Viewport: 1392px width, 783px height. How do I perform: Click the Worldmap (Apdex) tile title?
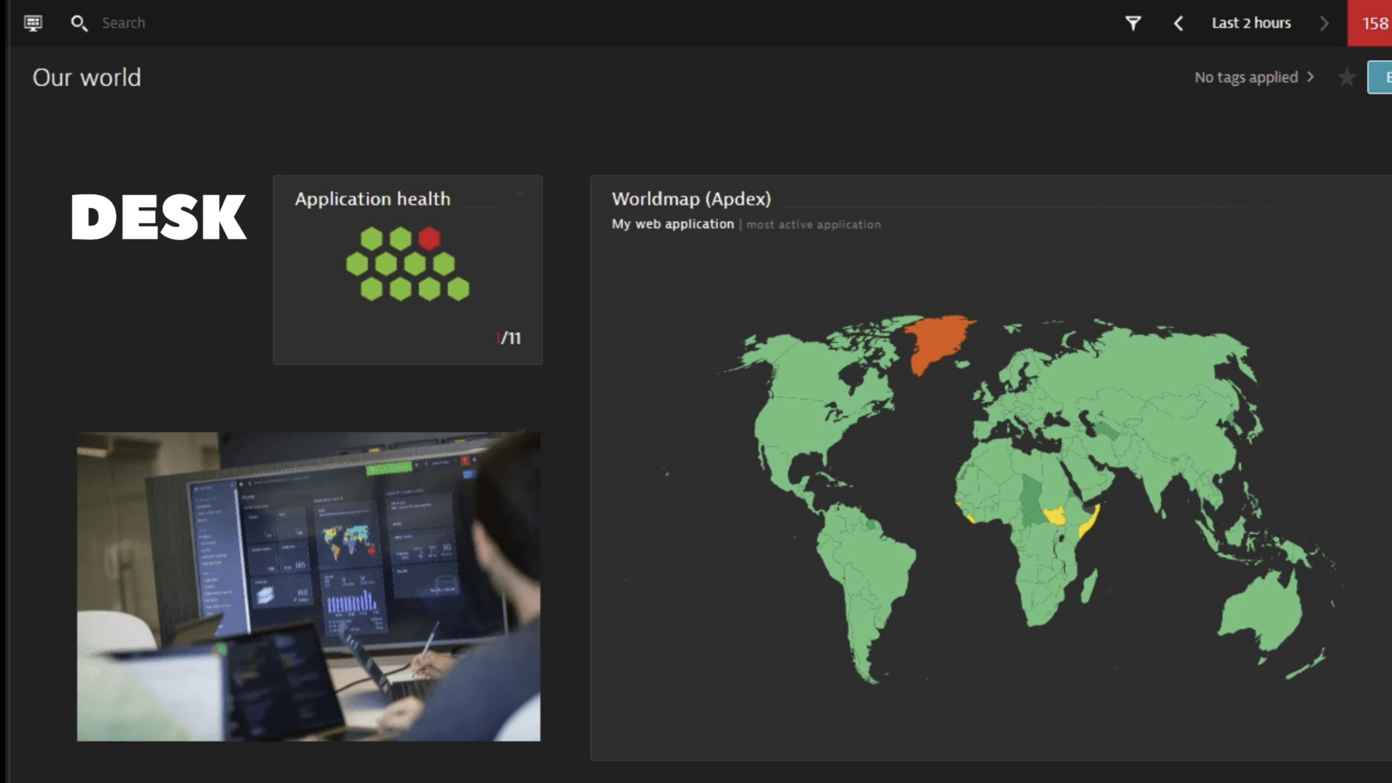691,199
